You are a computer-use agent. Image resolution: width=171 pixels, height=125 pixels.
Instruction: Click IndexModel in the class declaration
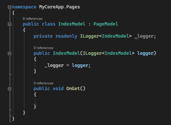[x=72, y=24]
